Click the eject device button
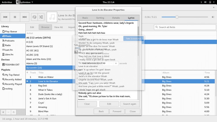Viewport: 217px width, 122px height. 14,112
